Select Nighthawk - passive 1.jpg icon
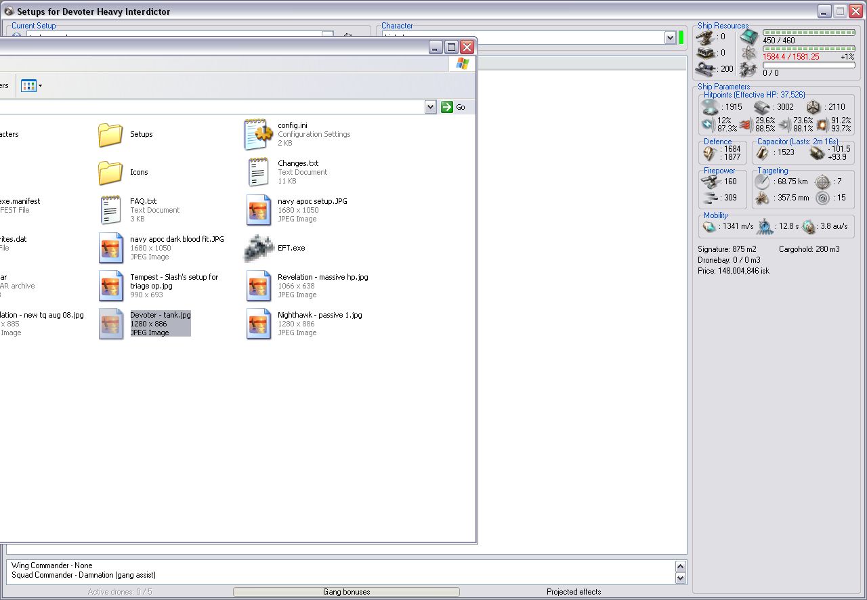Image resolution: width=867 pixels, height=600 pixels. click(x=258, y=324)
